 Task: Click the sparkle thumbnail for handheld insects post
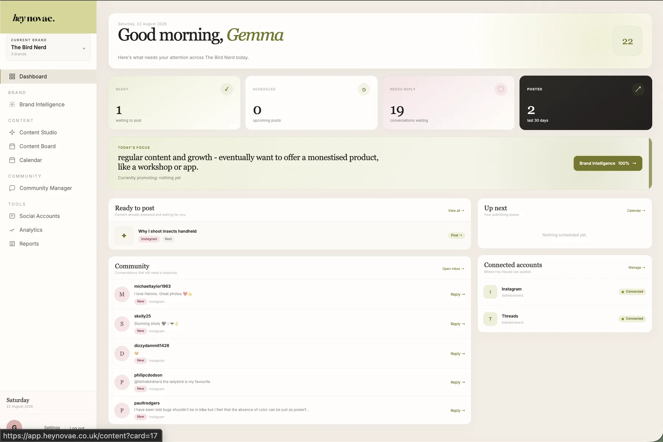point(124,236)
